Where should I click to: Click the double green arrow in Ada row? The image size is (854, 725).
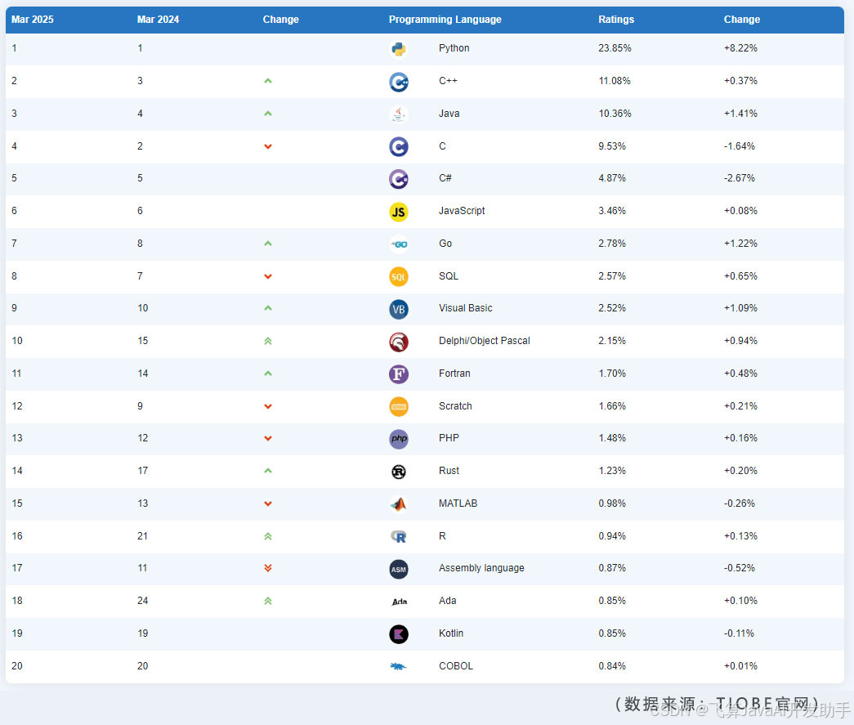tap(267, 601)
